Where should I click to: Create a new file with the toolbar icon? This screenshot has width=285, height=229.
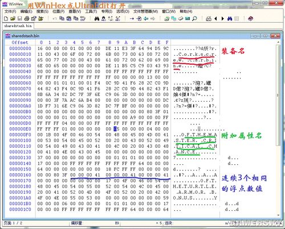(6, 19)
